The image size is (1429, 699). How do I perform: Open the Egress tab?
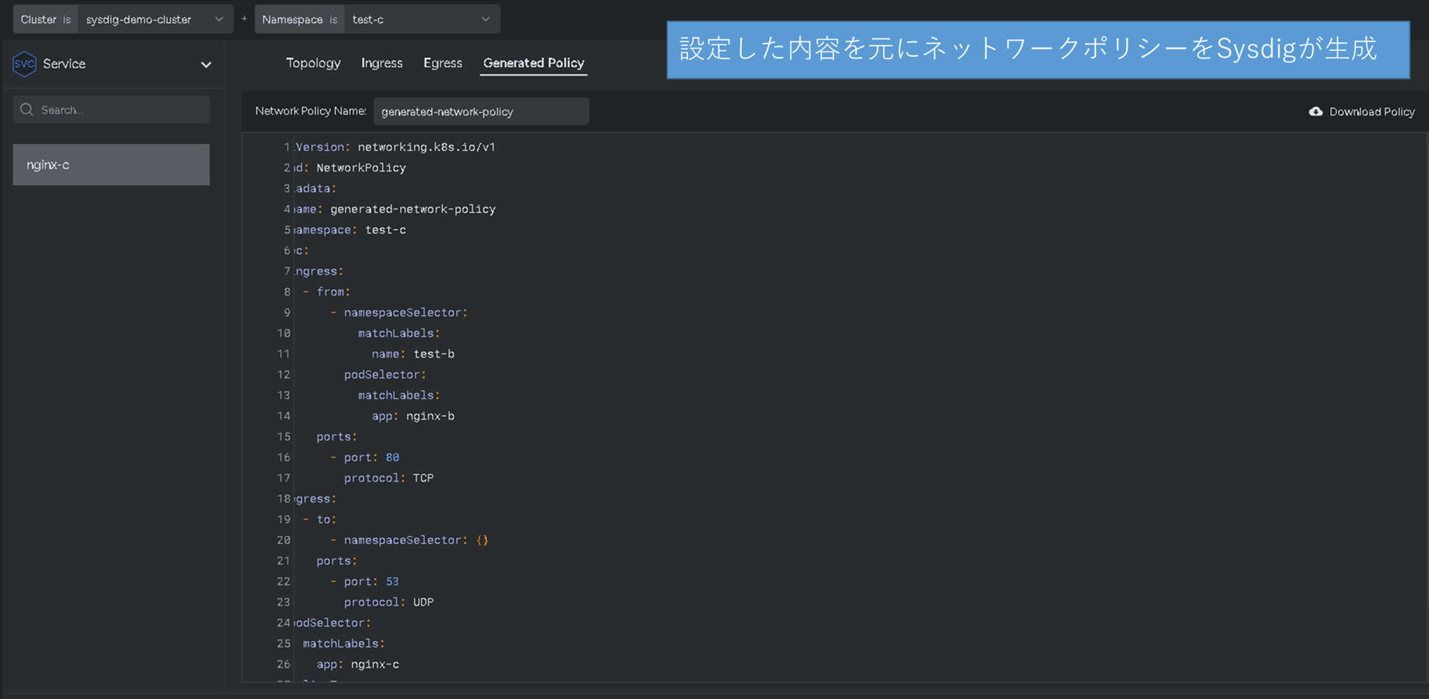pyautogui.click(x=443, y=63)
